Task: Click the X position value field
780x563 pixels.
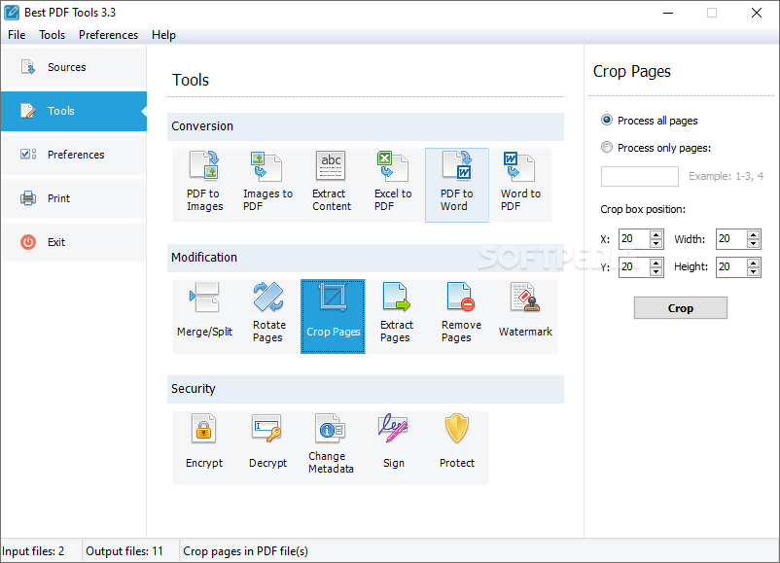Action: coord(634,239)
